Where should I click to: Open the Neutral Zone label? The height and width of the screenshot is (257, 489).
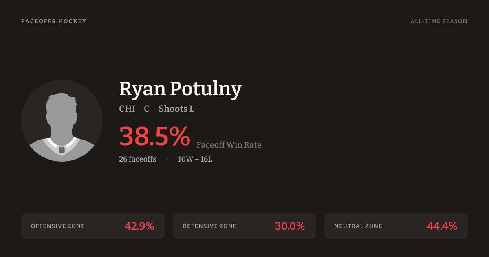(358, 226)
